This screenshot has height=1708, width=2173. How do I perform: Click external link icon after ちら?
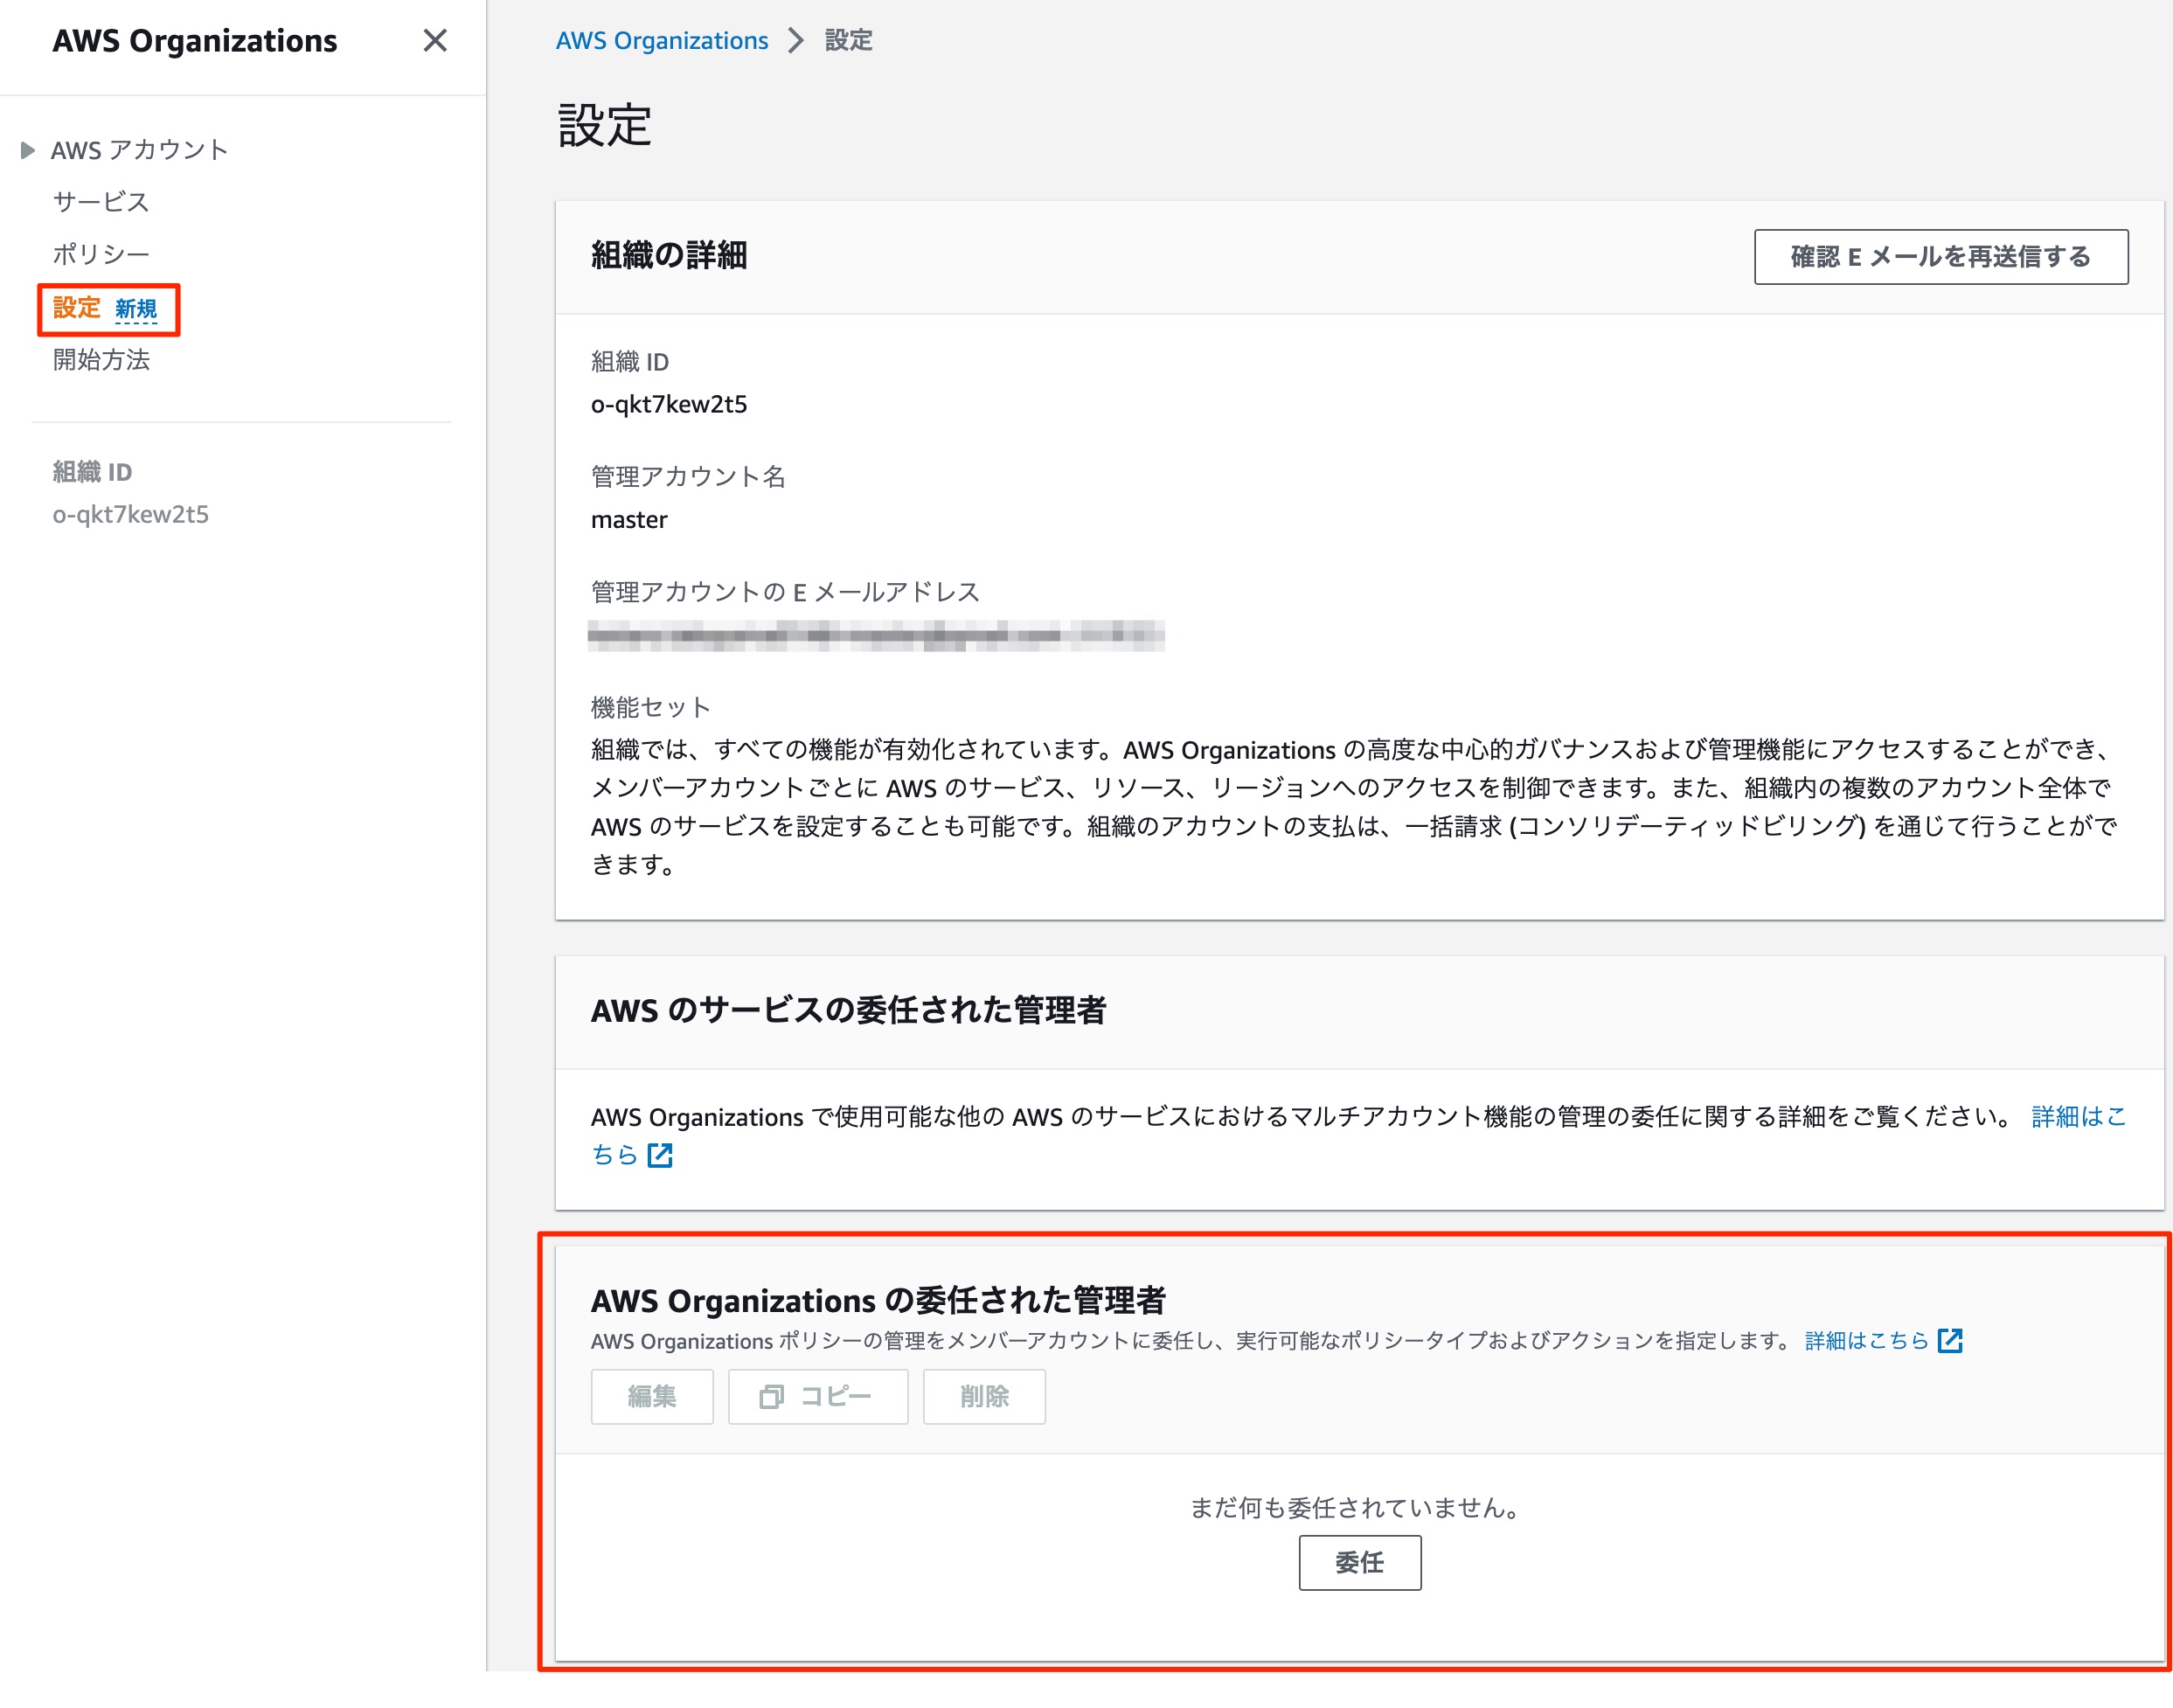(660, 1155)
